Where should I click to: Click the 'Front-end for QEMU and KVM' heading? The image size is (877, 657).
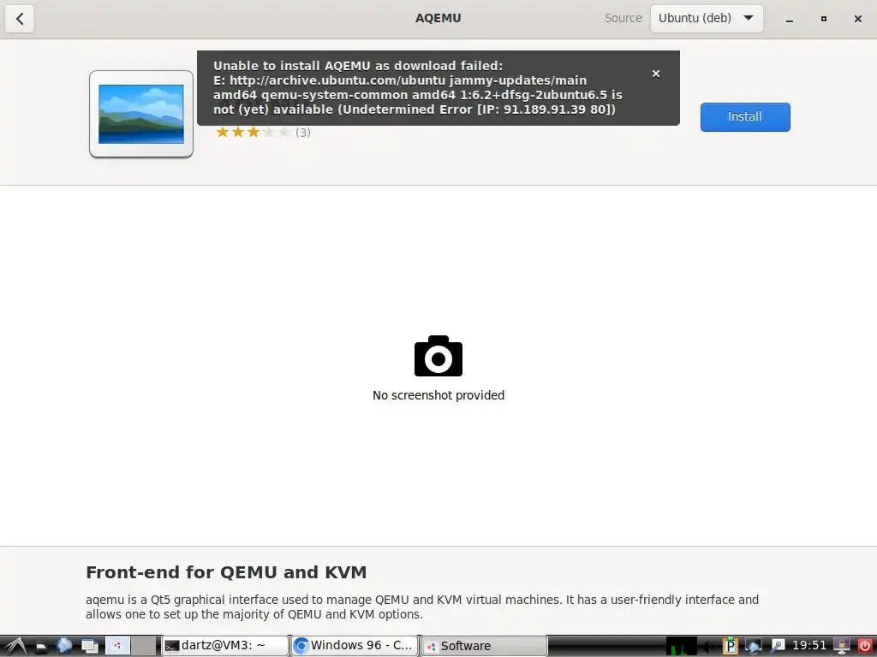(x=226, y=572)
